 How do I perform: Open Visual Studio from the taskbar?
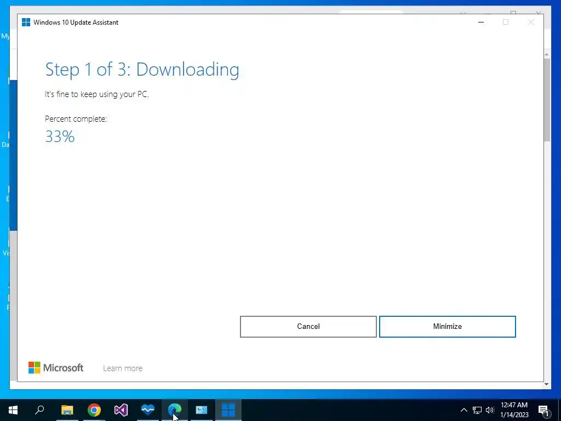click(x=121, y=410)
